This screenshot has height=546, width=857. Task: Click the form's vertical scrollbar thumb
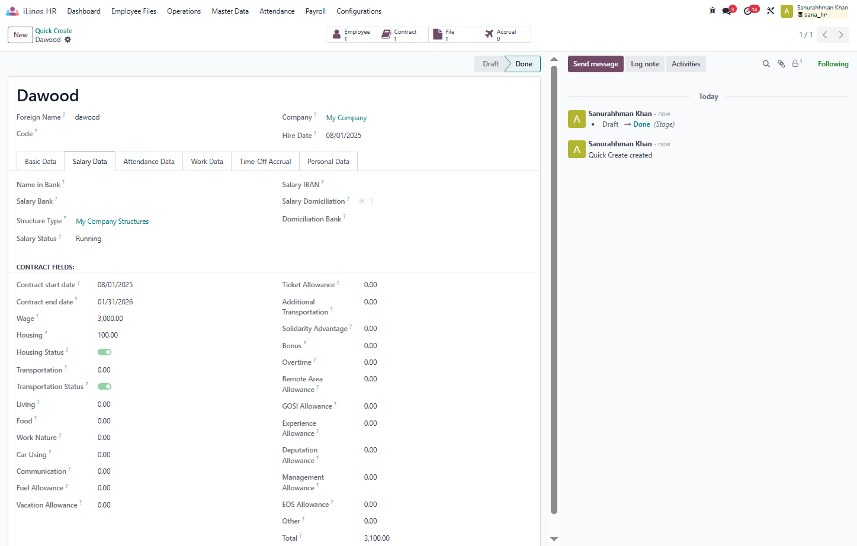554,289
